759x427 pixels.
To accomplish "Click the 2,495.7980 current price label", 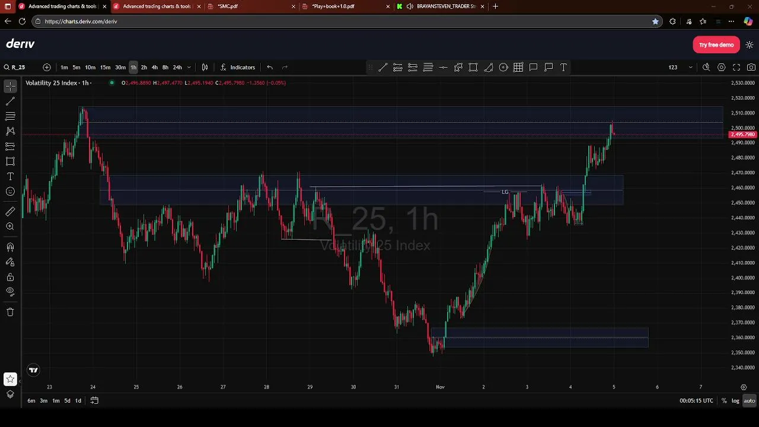I will click(x=742, y=135).
